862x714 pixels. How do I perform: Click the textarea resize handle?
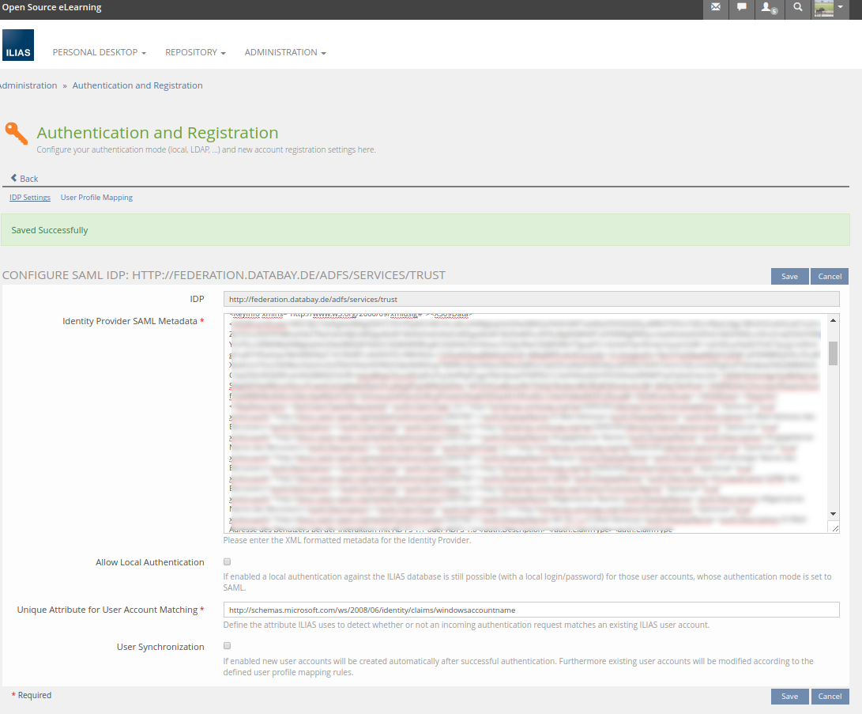(x=834, y=528)
